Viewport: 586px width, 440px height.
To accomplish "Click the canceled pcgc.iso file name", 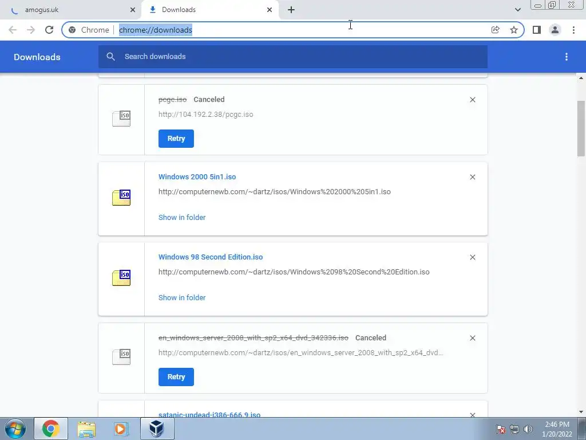I will pyautogui.click(x=172, y=100).
